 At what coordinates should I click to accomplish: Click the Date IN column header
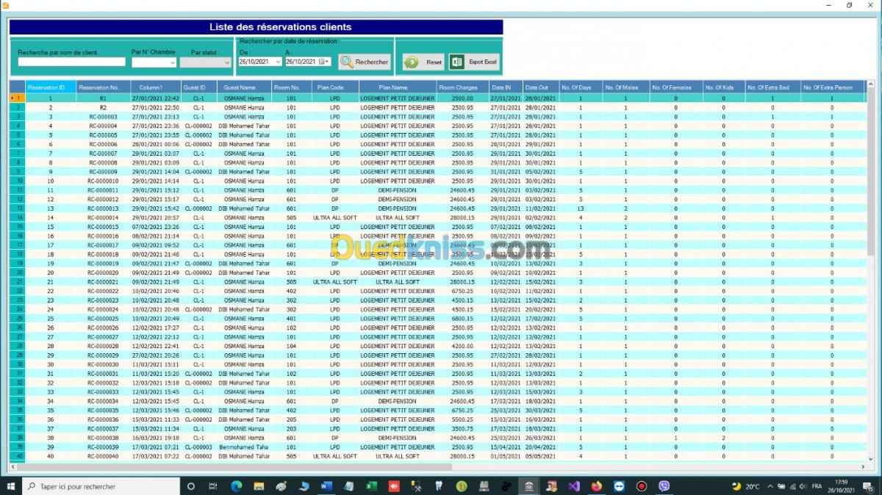pos(506,87)
